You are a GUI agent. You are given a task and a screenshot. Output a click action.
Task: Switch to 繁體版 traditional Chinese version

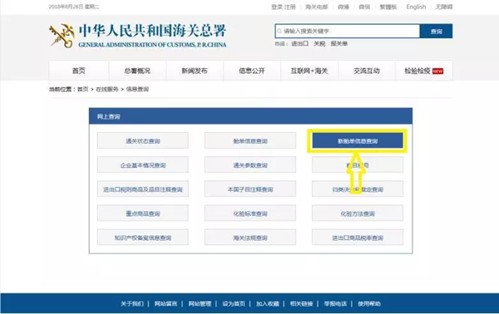click(388, 7)
